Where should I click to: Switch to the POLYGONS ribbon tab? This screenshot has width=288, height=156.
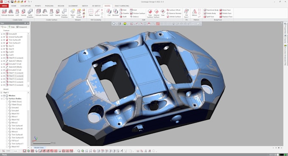pyautogui.click(x=49, y=6)
